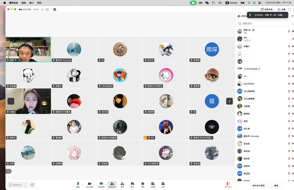Click the network signal strength icon
Image resolution: width=294 pixels, height=190 pixels.
click(42, 10)
